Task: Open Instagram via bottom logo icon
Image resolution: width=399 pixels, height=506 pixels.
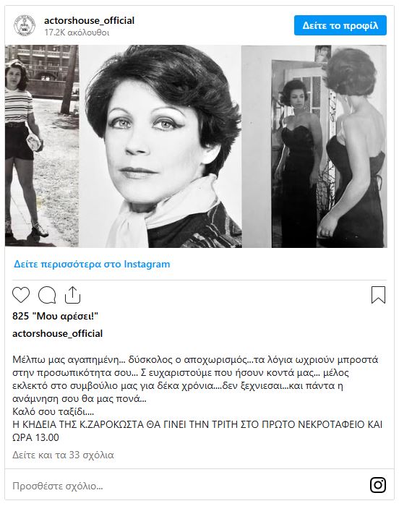Action: click(378, 485)
